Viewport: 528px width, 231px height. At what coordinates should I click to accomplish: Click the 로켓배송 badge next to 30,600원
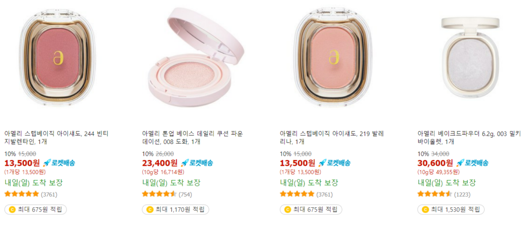pyautogui.click(x=472, y=163)
